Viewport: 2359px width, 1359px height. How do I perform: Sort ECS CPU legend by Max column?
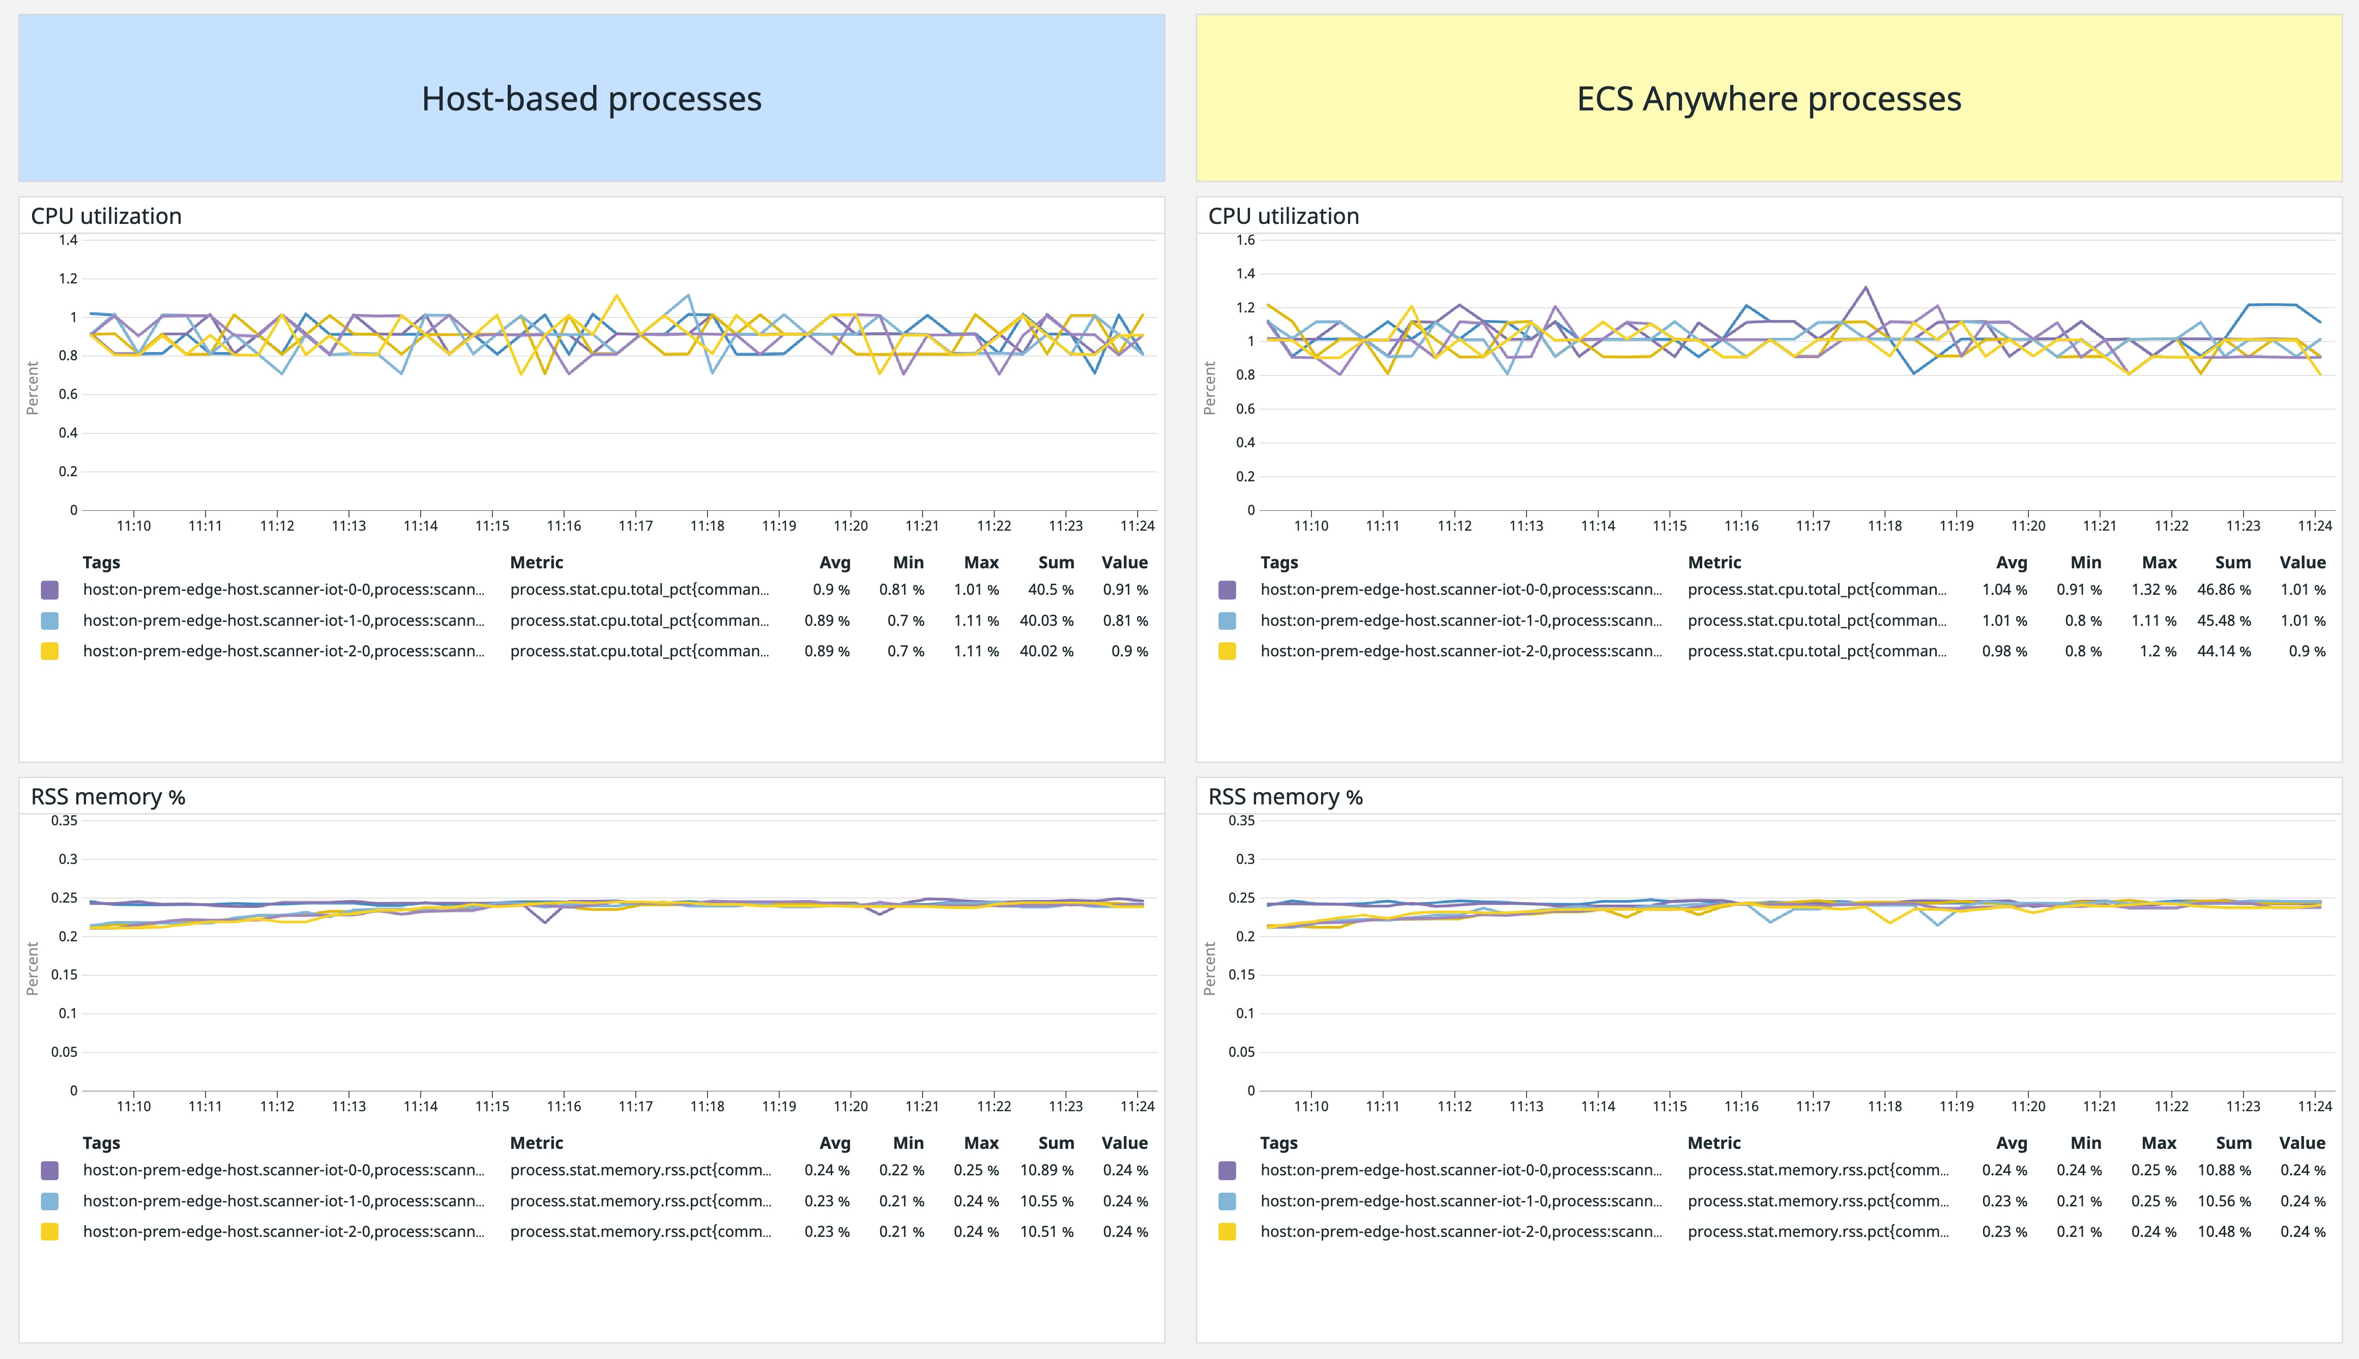click(2159, 562)
